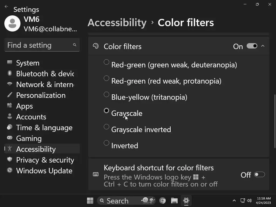Collapse the Color filters section chevron
Screen dimensions: 276x207
tap(263, 46)
